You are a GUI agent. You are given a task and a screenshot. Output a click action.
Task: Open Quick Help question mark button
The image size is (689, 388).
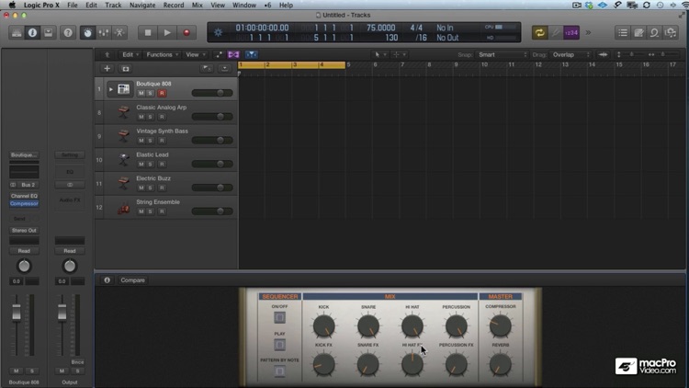point(68,32)
